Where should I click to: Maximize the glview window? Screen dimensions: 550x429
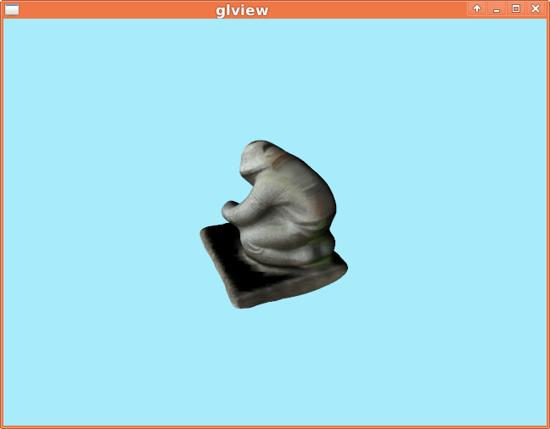click(x=516, y=8)
